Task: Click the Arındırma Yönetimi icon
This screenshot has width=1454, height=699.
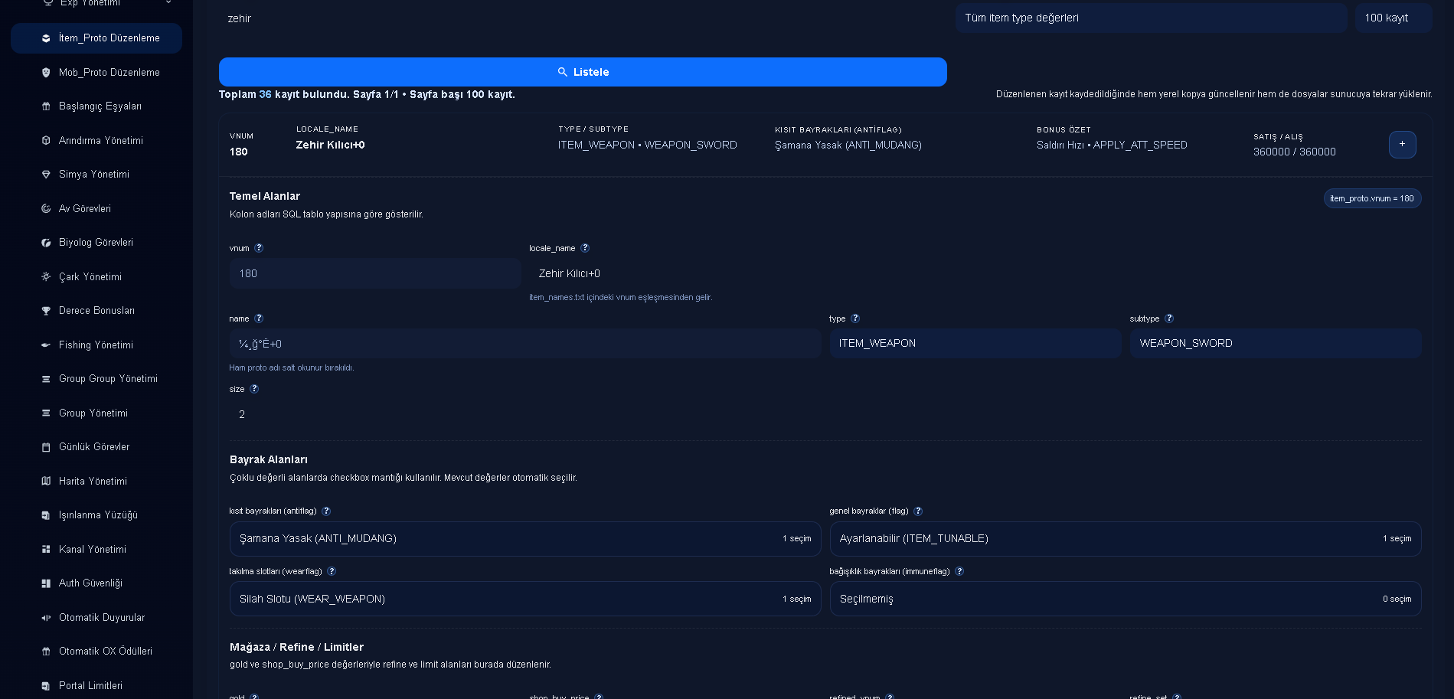Action: [46, 141]
